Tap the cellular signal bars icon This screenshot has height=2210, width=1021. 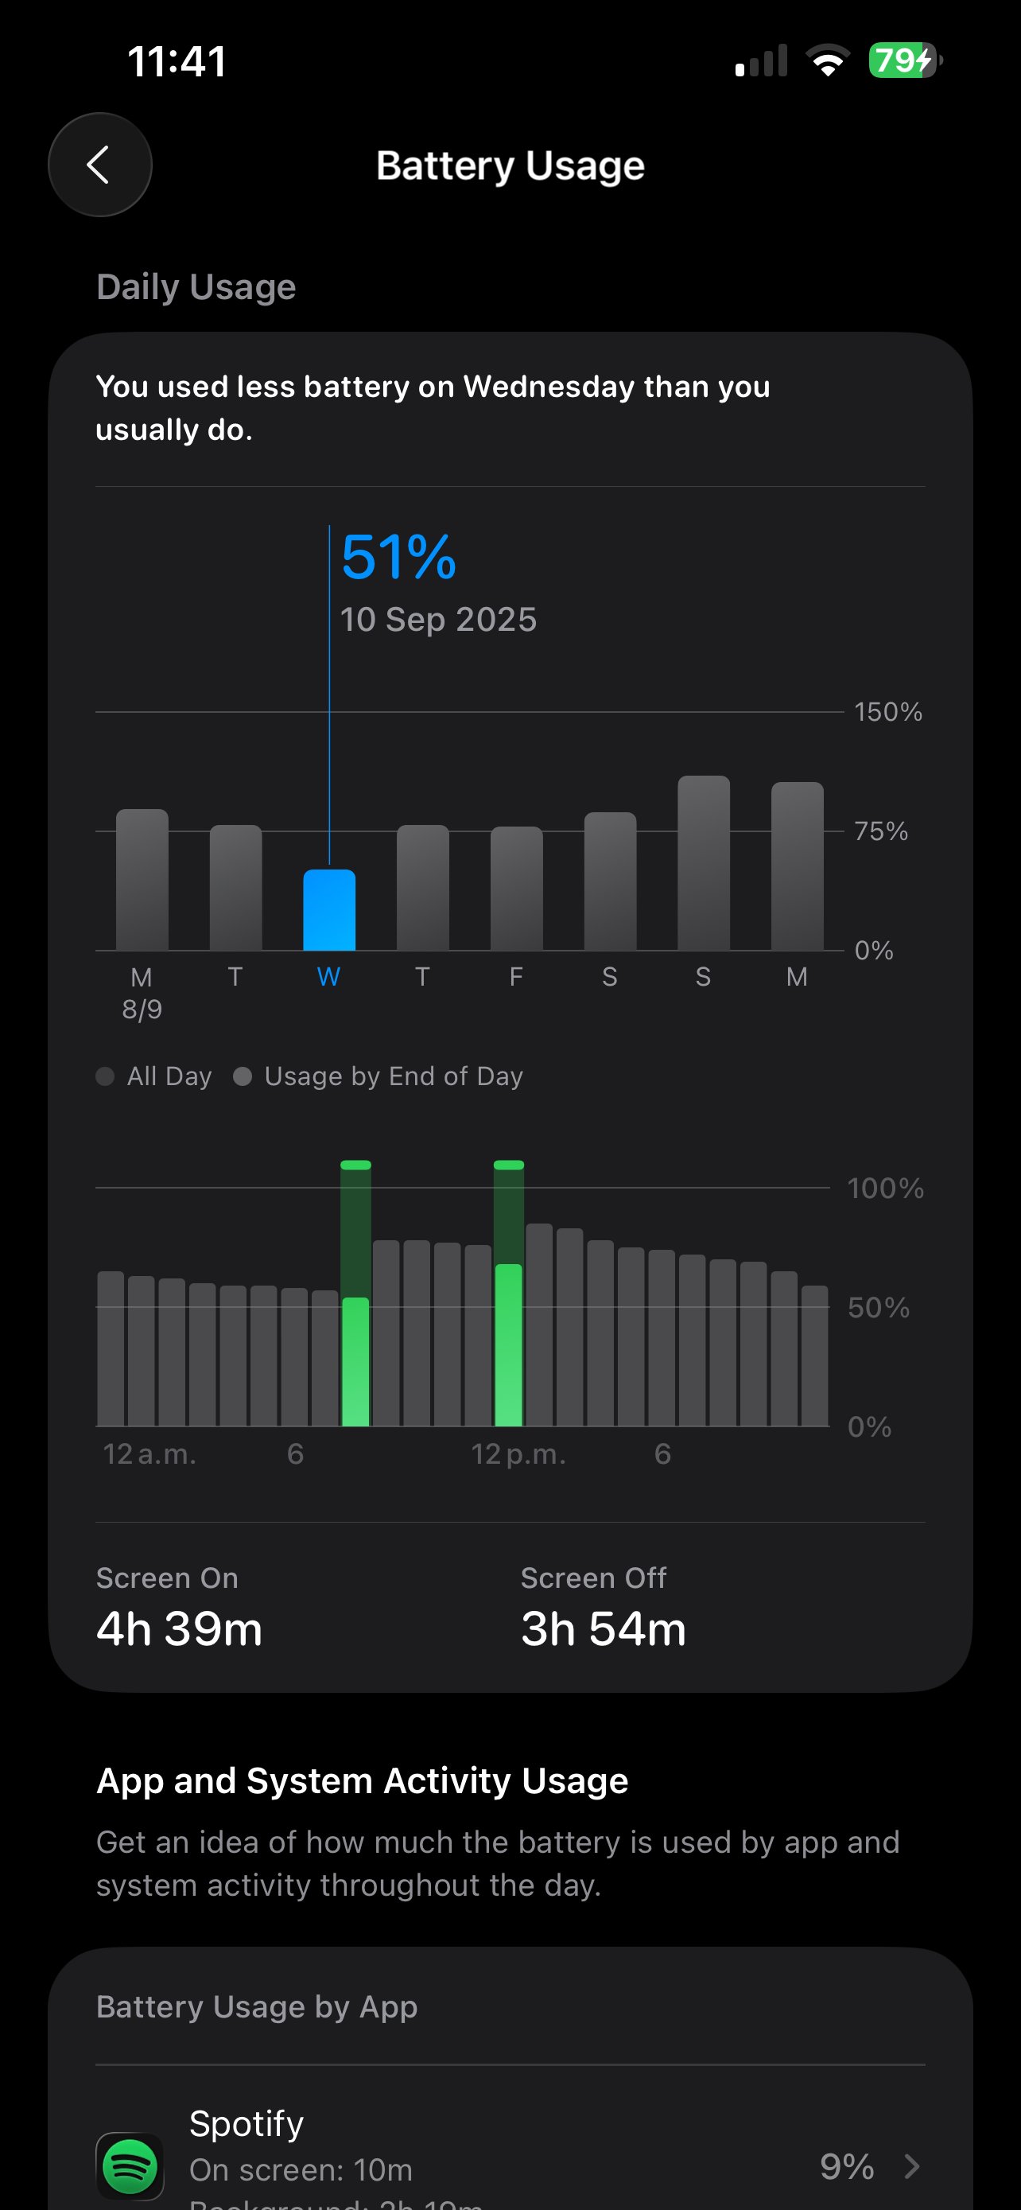pyautogui.click(x=761, y=61)
